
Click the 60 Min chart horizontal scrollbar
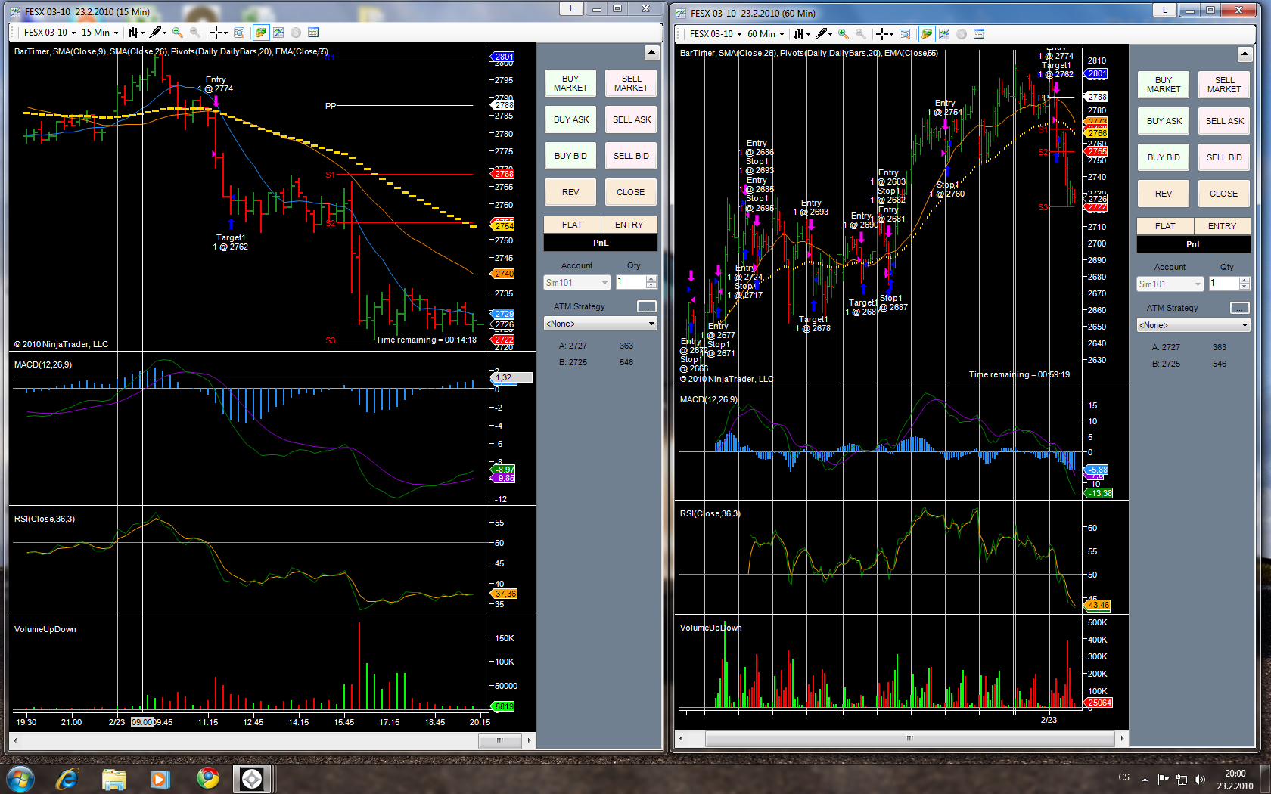pyautogui.click(x=909, y=738)
